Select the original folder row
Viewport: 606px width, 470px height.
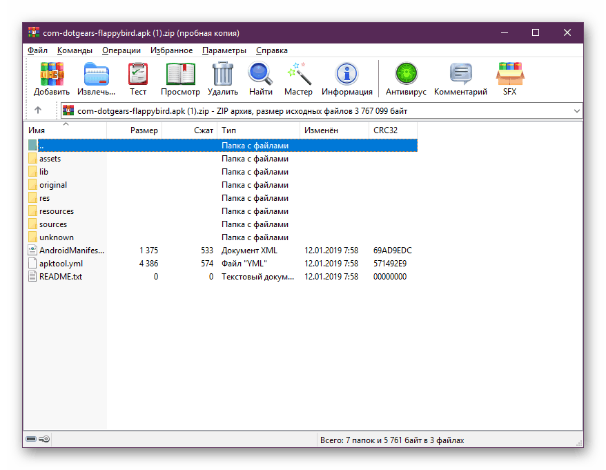tap(223, 185)
